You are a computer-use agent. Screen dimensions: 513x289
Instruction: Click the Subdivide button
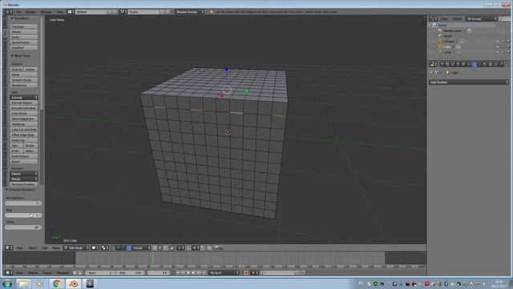click(23, 124)
